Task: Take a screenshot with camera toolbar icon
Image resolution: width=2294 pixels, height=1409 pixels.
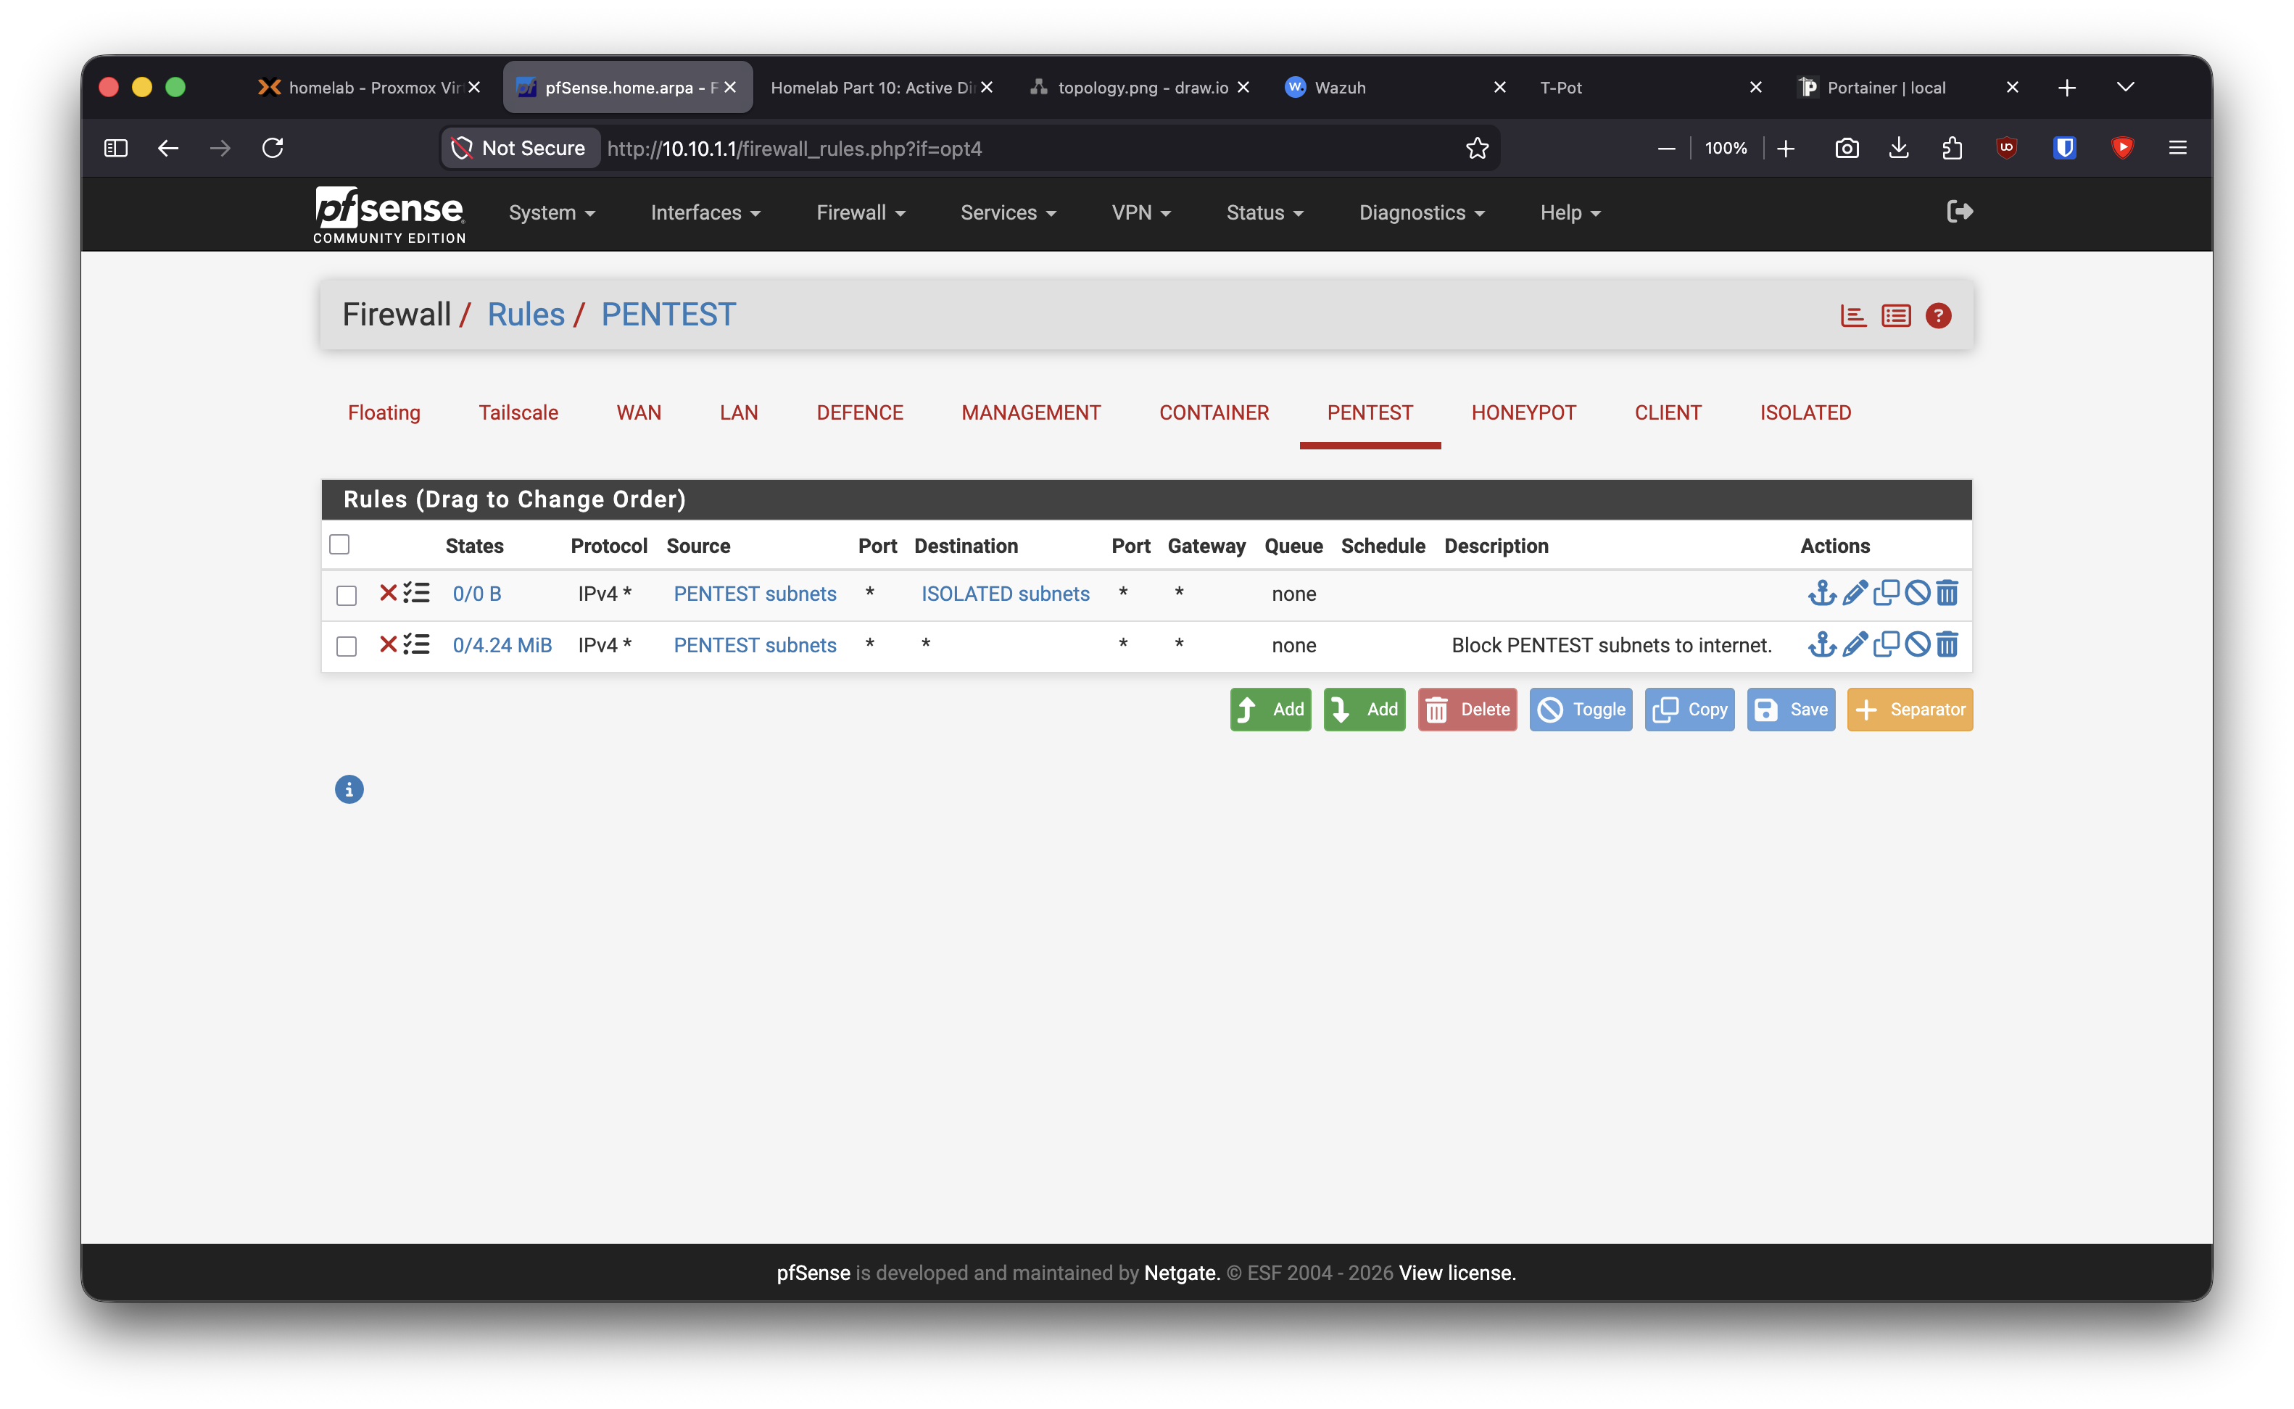Action: coord(1846,148)
